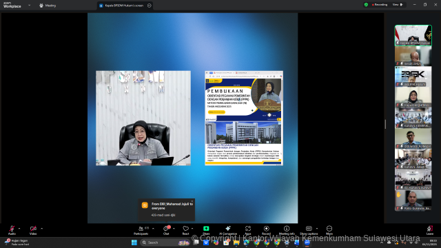Open the weather widget on taskbar

[17, 242]
